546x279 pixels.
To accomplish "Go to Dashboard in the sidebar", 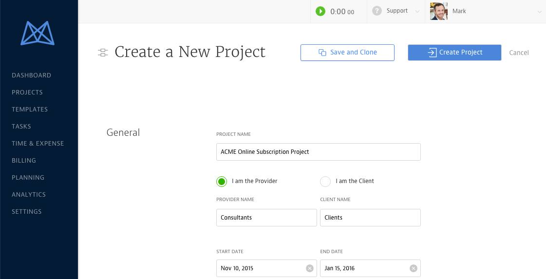I will tap(31, 75).
